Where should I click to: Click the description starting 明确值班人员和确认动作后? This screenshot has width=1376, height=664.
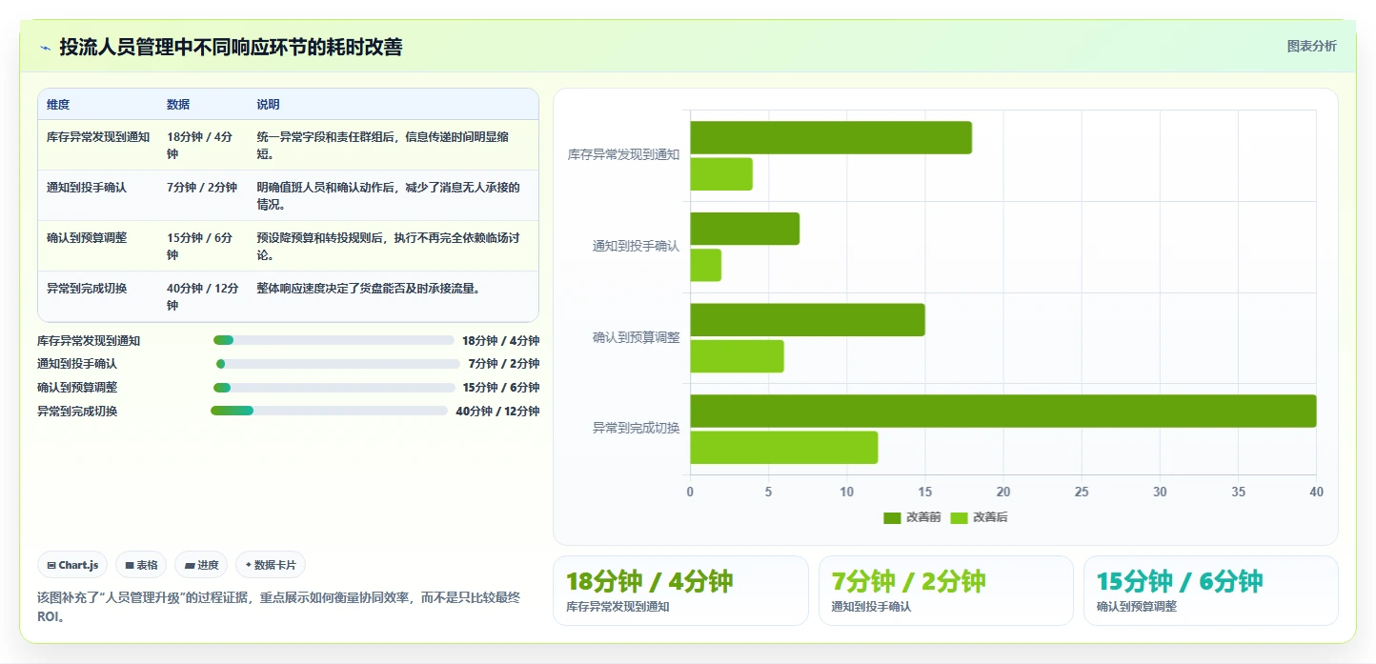pos(389,195)
